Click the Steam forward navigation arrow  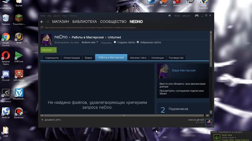[48, 22]
